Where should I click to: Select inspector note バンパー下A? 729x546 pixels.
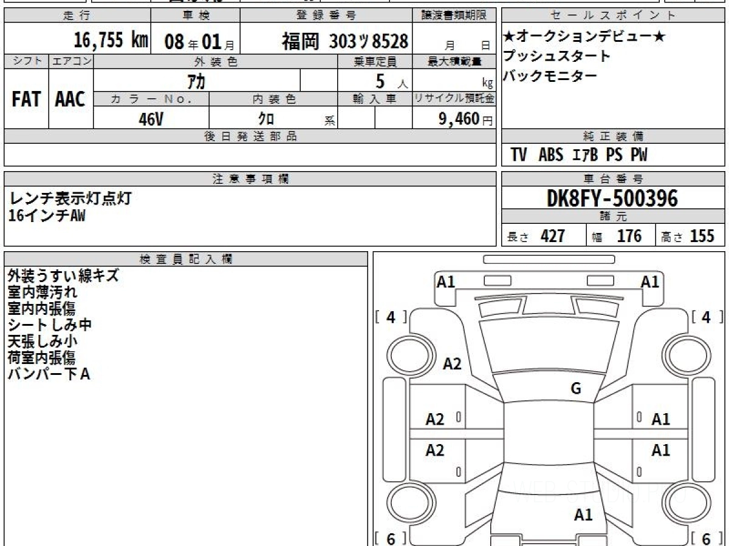49,374
